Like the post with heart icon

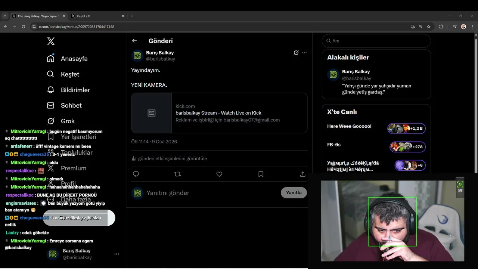tap(219, 174)
